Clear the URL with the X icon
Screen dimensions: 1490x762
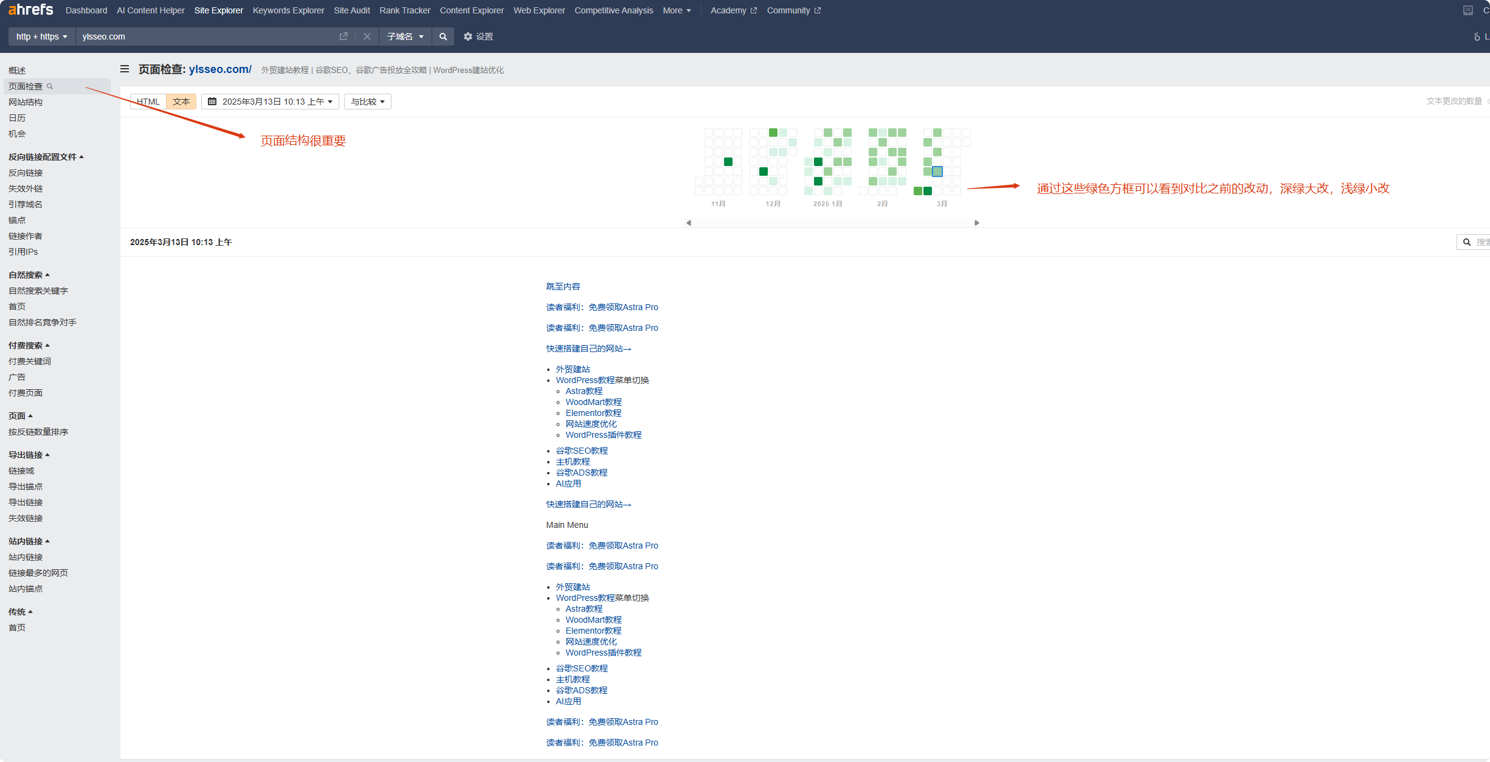click(367, 36)
